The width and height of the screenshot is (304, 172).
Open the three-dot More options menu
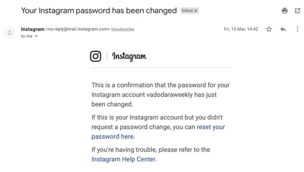coord(297,29)
